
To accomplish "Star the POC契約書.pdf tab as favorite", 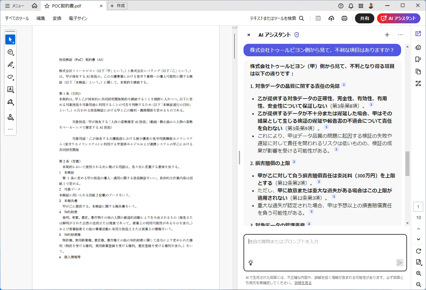I will [x=47, y=6].
